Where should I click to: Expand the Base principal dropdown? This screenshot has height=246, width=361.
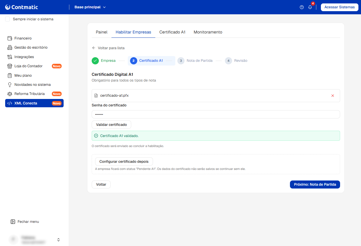(x=90, y=7)
